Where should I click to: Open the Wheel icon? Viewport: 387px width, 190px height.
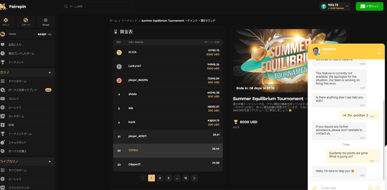coord(46,22)
